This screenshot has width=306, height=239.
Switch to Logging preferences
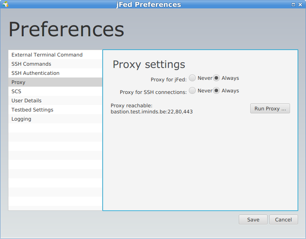(55, 119)
